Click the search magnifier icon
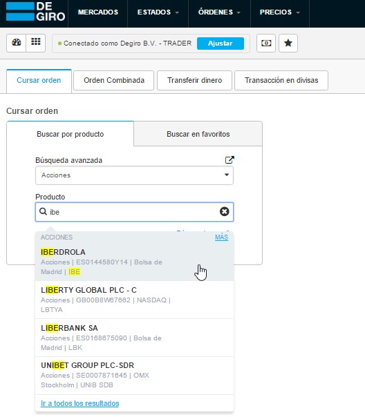365x417 pixels. point(43,212)
